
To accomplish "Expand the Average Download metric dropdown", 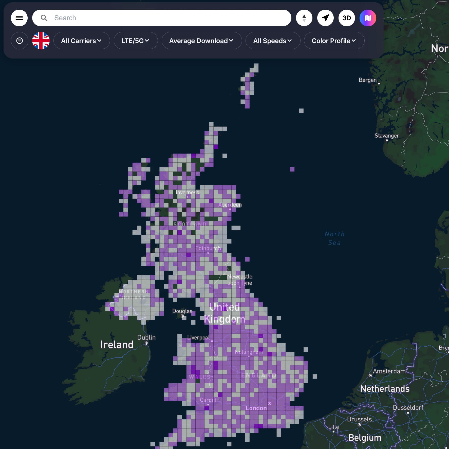I will click(201, 41).
